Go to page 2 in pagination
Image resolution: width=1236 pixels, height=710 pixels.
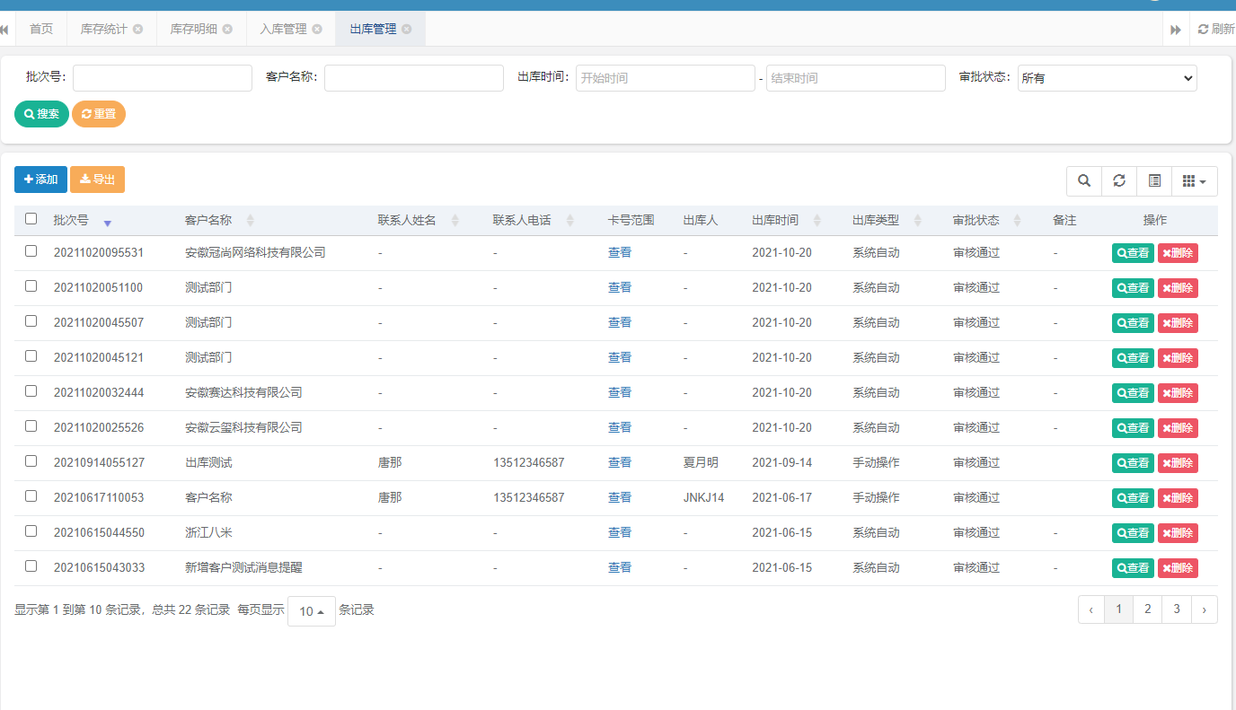click(1147, 609)
